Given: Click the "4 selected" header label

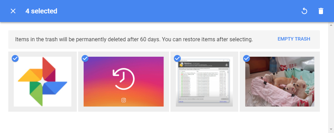Looking at the screenshot, I should [41, 11].
